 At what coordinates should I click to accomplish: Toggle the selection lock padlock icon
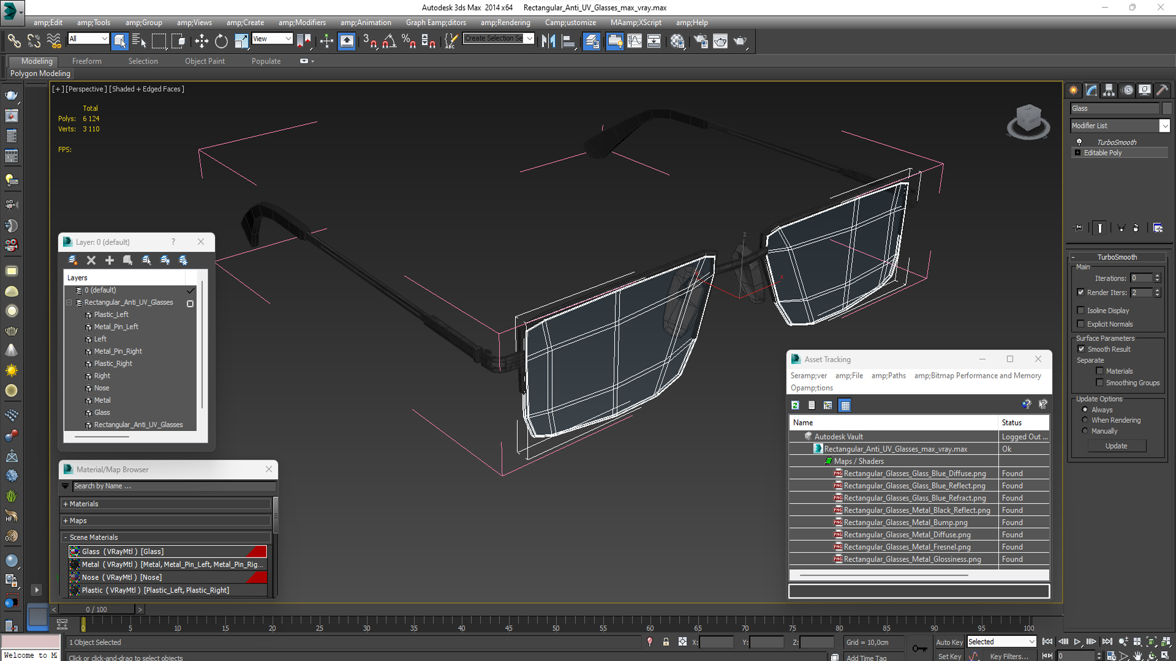(666, 641)
